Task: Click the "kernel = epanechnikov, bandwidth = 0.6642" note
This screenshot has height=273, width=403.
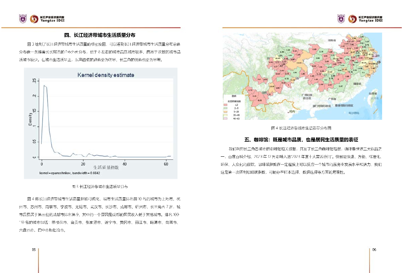Action: point(70,173)
